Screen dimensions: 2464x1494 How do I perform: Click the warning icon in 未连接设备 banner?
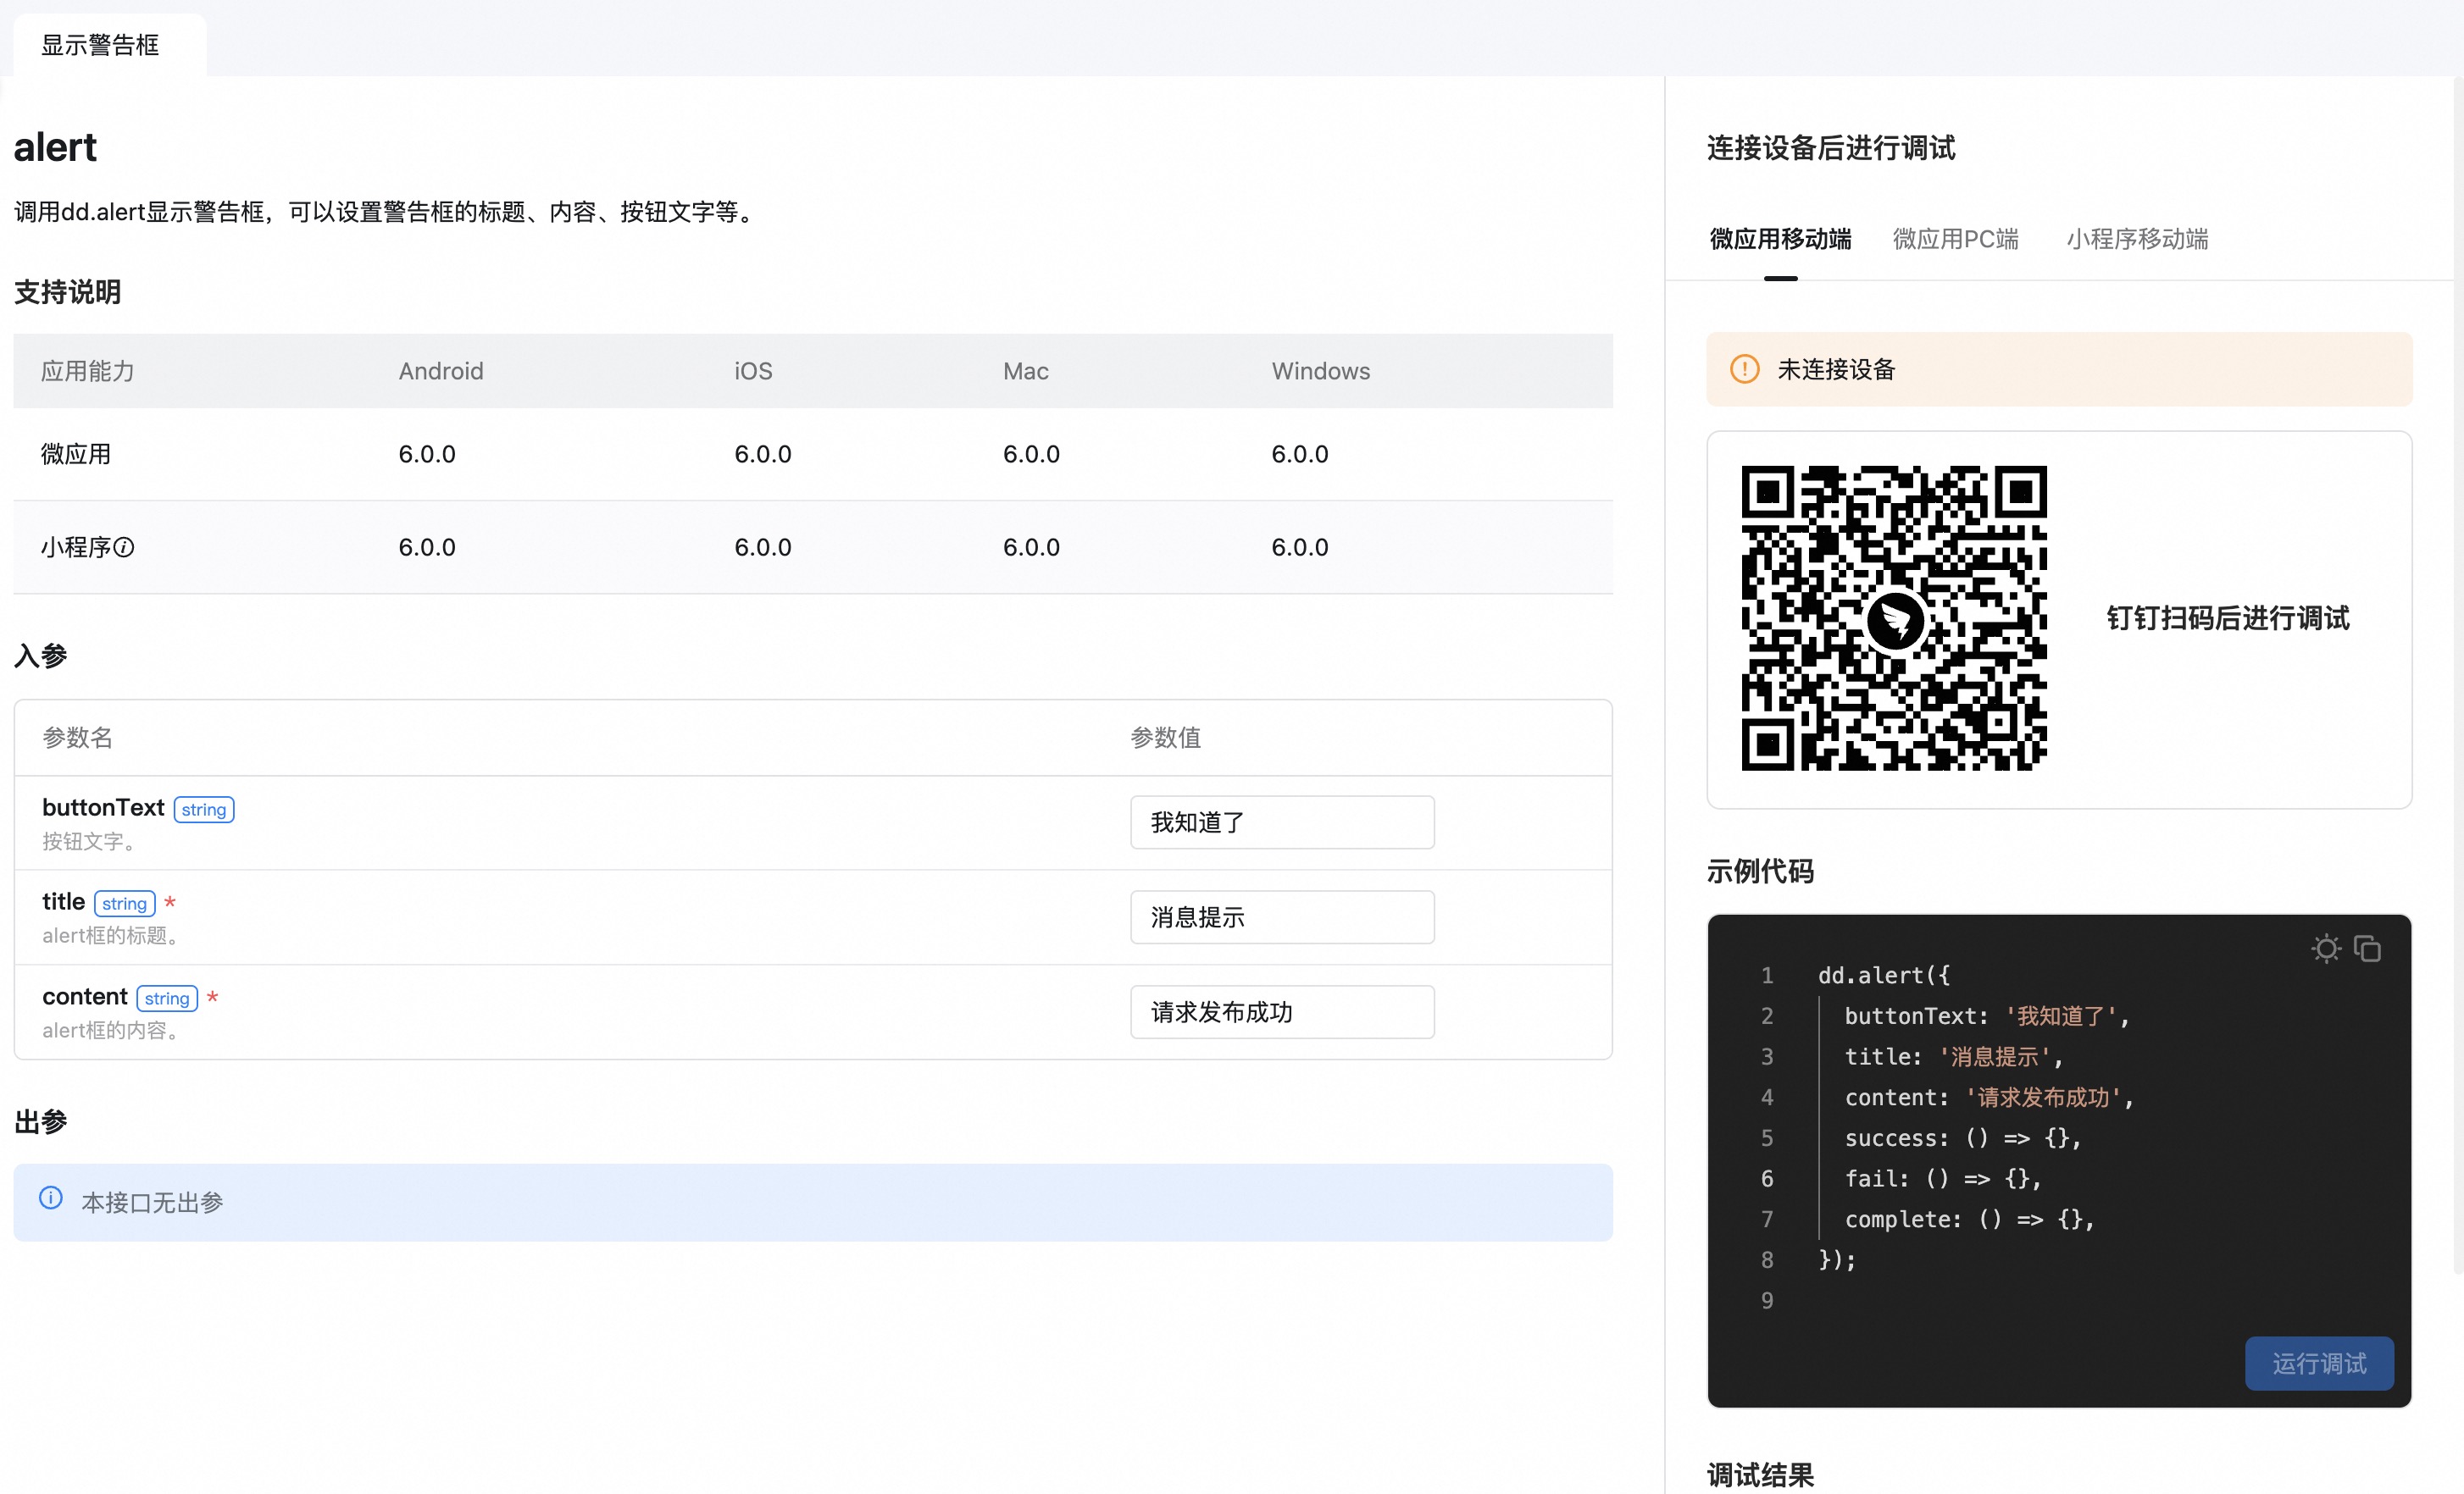pyautogui.click(x=1745, y=370)
